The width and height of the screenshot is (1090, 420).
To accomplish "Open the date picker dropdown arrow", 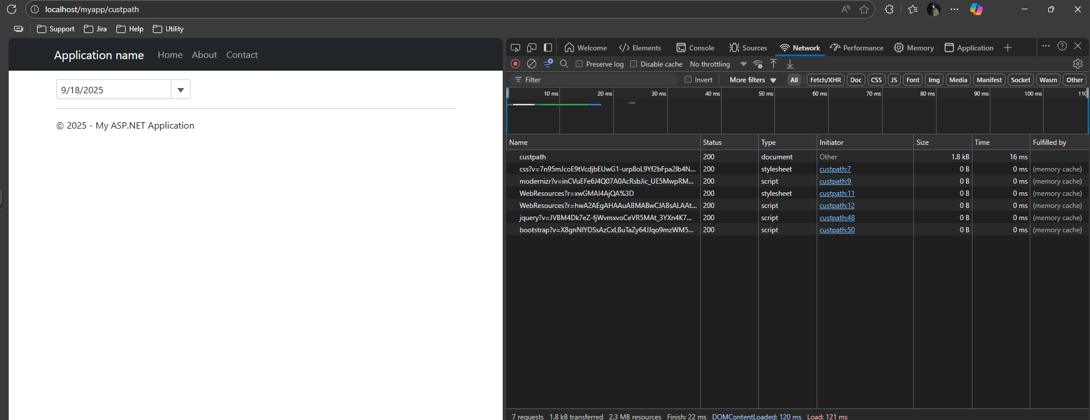I will pyautogui.click(x=181, y=90).
